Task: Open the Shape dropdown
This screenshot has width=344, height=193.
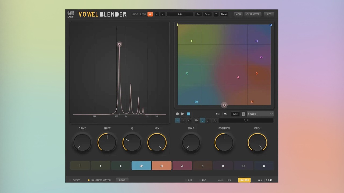Action: (260, 114)
